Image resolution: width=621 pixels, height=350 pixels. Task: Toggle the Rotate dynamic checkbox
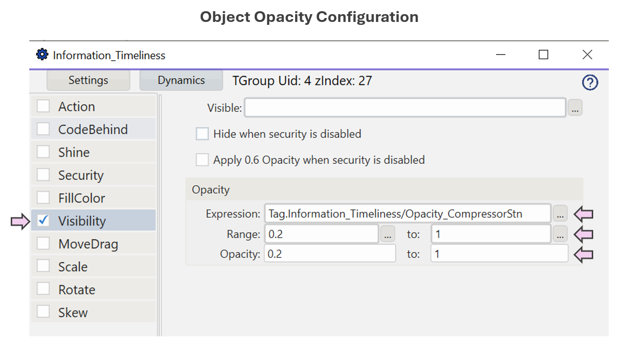coord(43,289)
